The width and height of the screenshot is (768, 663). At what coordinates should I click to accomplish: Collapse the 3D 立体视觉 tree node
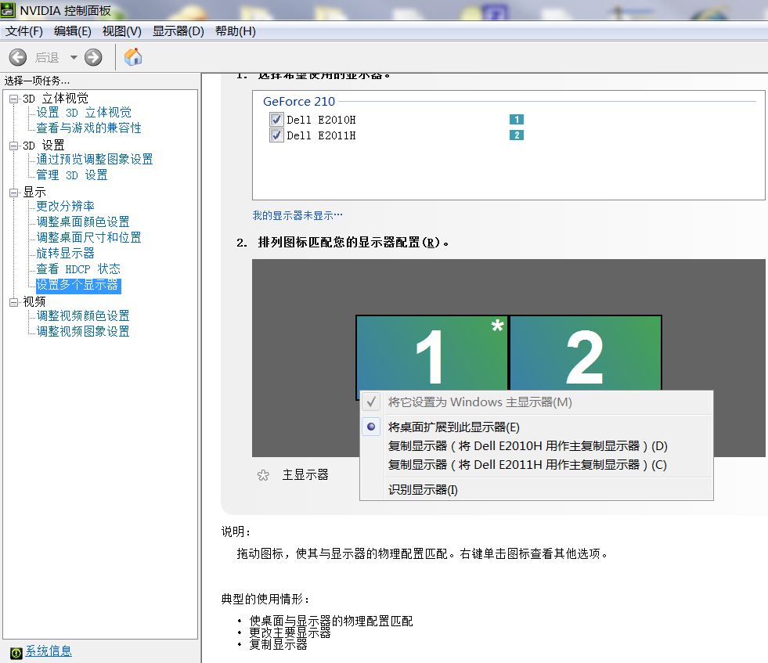pos(14,99)
